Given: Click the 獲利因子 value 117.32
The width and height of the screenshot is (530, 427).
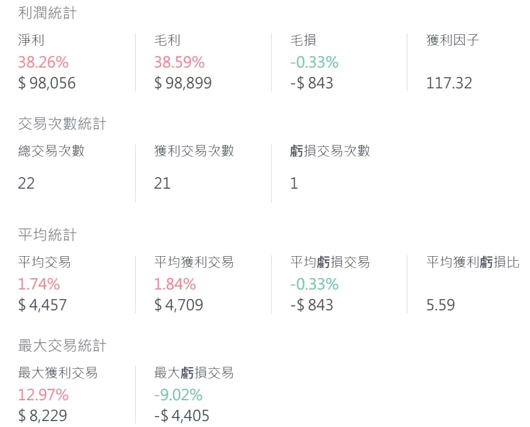Looking at the screenshot, I should (x=449, y=83).
